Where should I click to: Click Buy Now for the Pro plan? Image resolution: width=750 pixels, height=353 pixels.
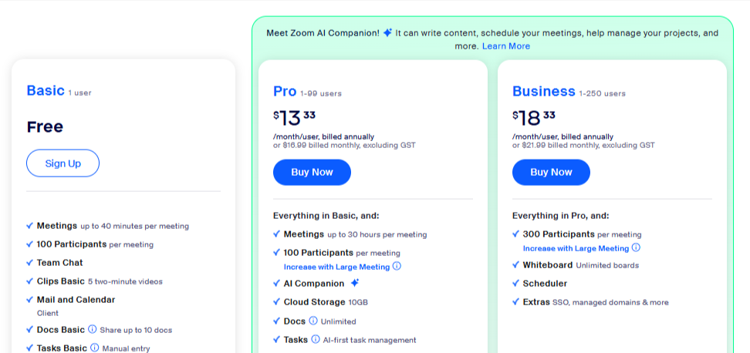click(312, 173)
